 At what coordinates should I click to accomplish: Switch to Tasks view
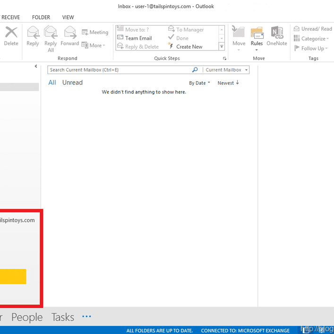(x=63, y=317)
